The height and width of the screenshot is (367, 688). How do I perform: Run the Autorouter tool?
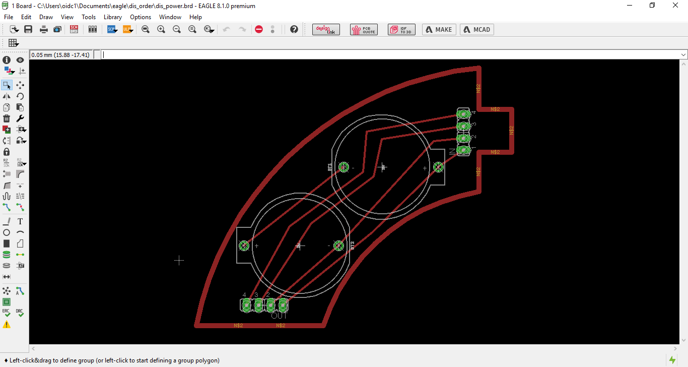[x=20, y=291]
